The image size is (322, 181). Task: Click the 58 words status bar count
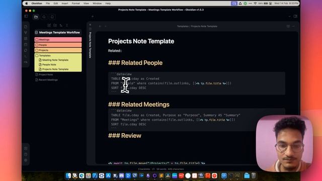point(162,169)
